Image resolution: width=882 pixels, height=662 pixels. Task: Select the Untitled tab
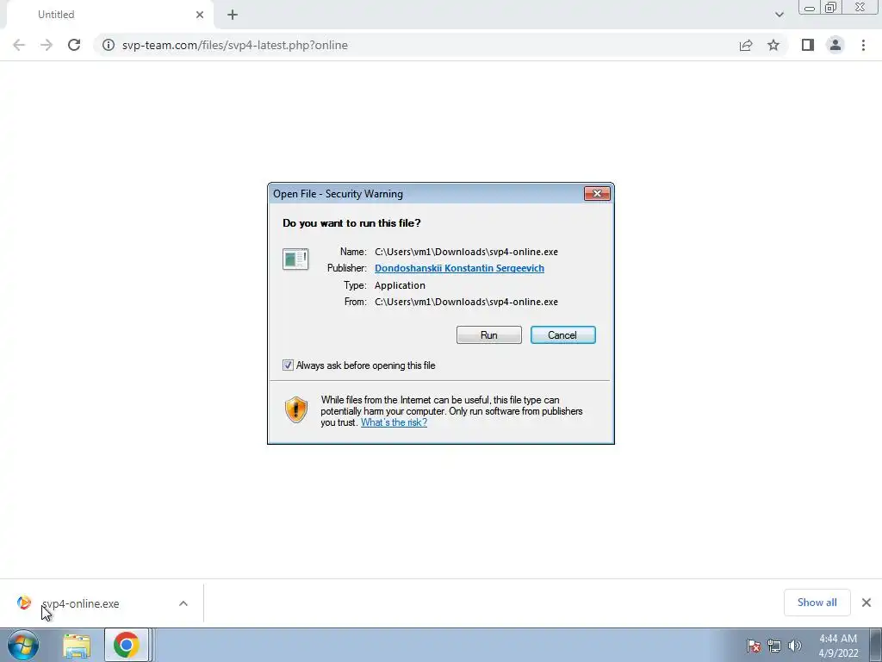[x=109, y=15]
